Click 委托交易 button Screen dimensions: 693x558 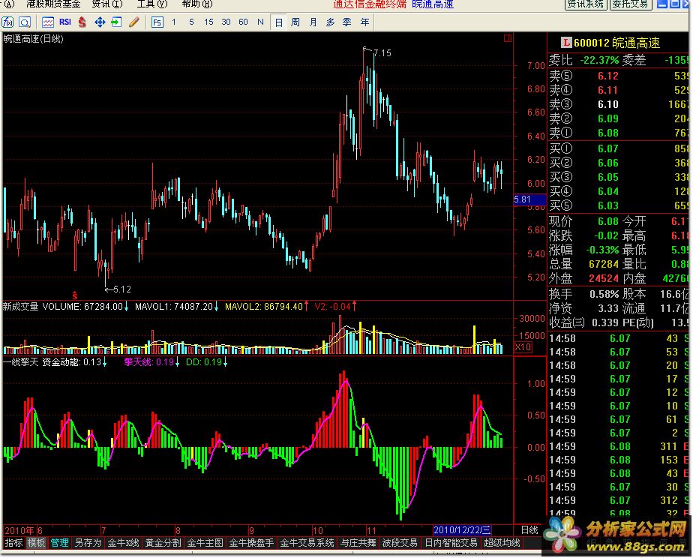coord(630,4)
